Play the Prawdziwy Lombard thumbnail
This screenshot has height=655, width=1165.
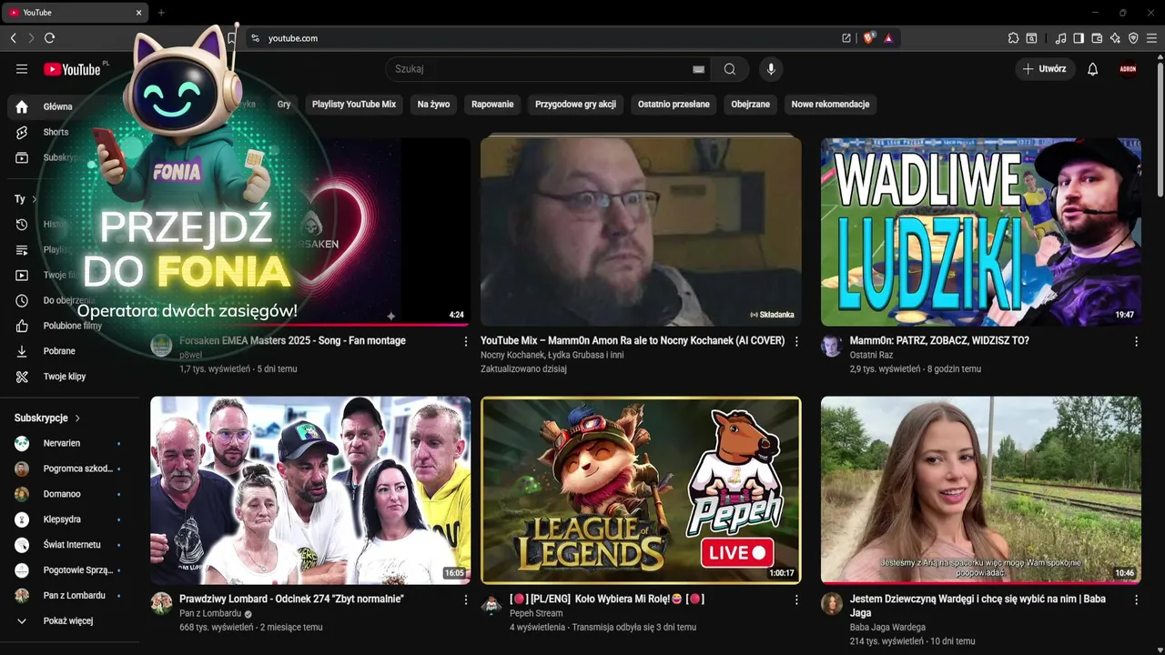pos(310,490)
